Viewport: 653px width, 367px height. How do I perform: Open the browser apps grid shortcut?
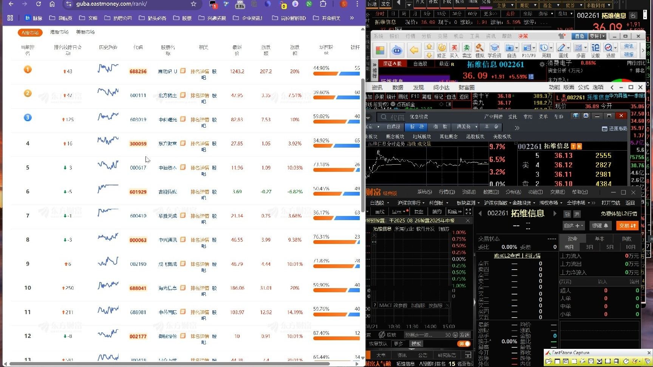tap(10, 18)
